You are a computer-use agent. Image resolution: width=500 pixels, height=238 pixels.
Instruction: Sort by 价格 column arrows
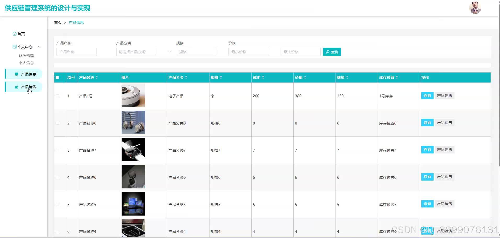tap(305, 77)
